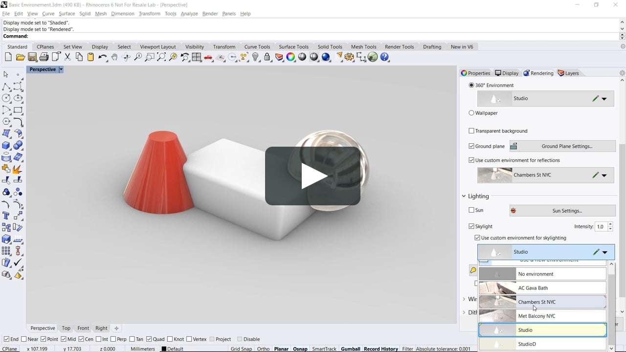Click the Print icon in toolbar
The height and width of the screenshot is (352, 626).
[44, 57]
